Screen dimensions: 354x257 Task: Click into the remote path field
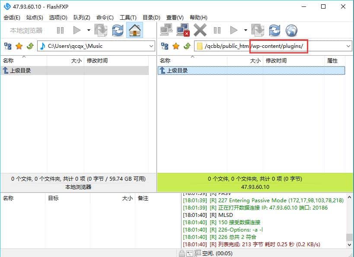tap(273, 46)
